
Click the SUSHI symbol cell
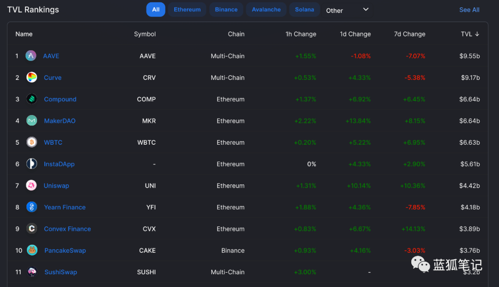coord(146,272)
